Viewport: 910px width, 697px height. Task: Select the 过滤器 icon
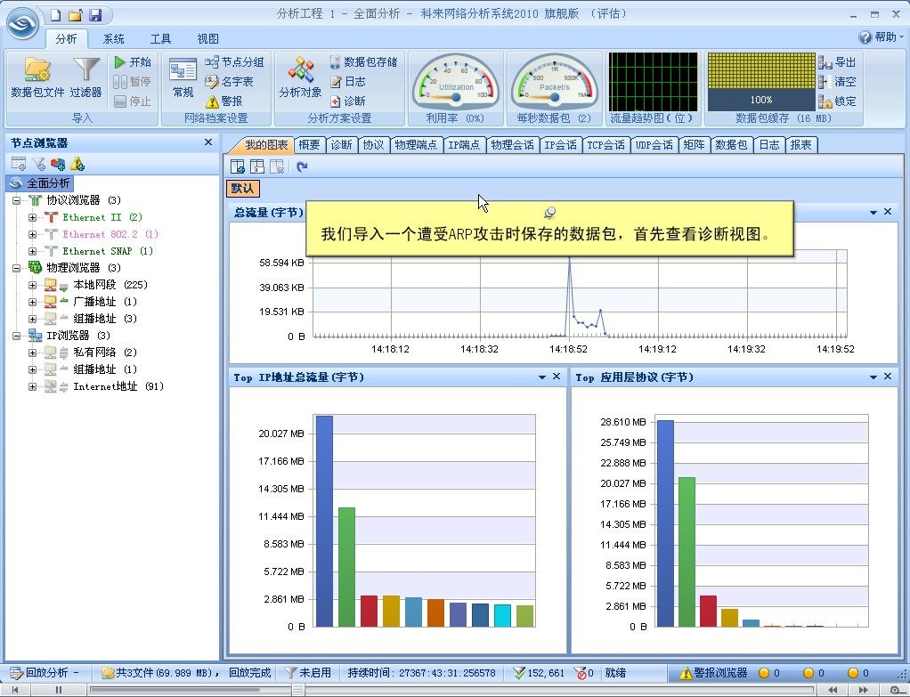click(85, 76)
